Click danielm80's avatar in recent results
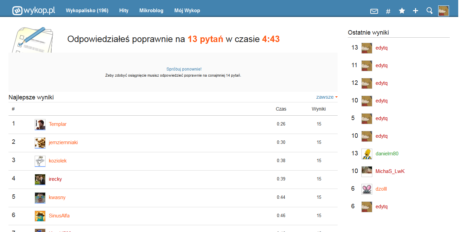 pyautogui.click(x=367, y=154)
